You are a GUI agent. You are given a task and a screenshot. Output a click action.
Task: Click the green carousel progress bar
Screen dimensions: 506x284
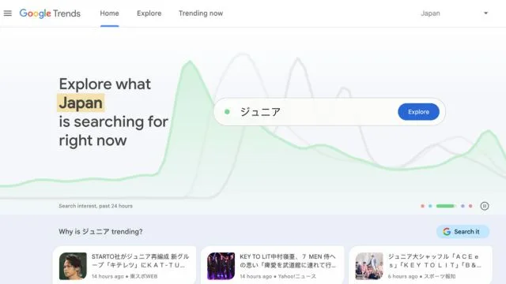(445, 206)
